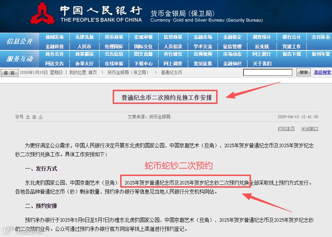Click article title 普通纪念币二次预约兑换工作安排

(167, 98)
